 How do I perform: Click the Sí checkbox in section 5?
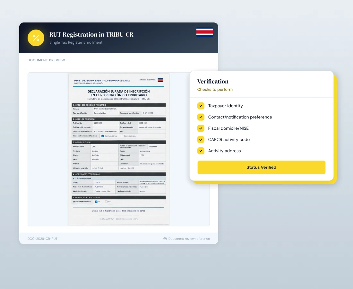pyautogui.click(x=96, y=202)
